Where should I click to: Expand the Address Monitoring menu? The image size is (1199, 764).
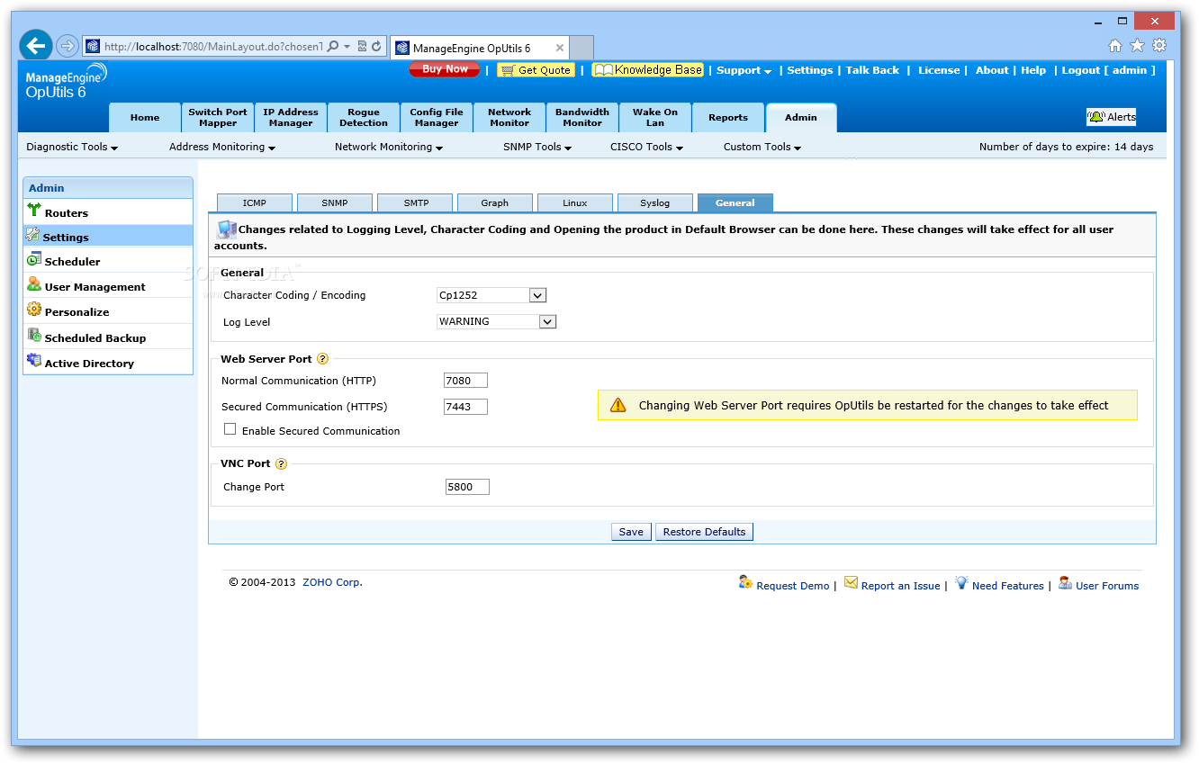(x=222, y=147)
